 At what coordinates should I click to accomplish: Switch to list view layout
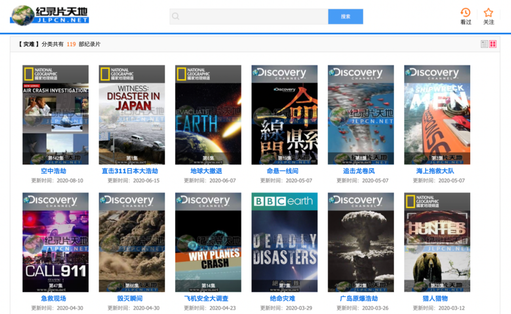[x=484, y=44]
